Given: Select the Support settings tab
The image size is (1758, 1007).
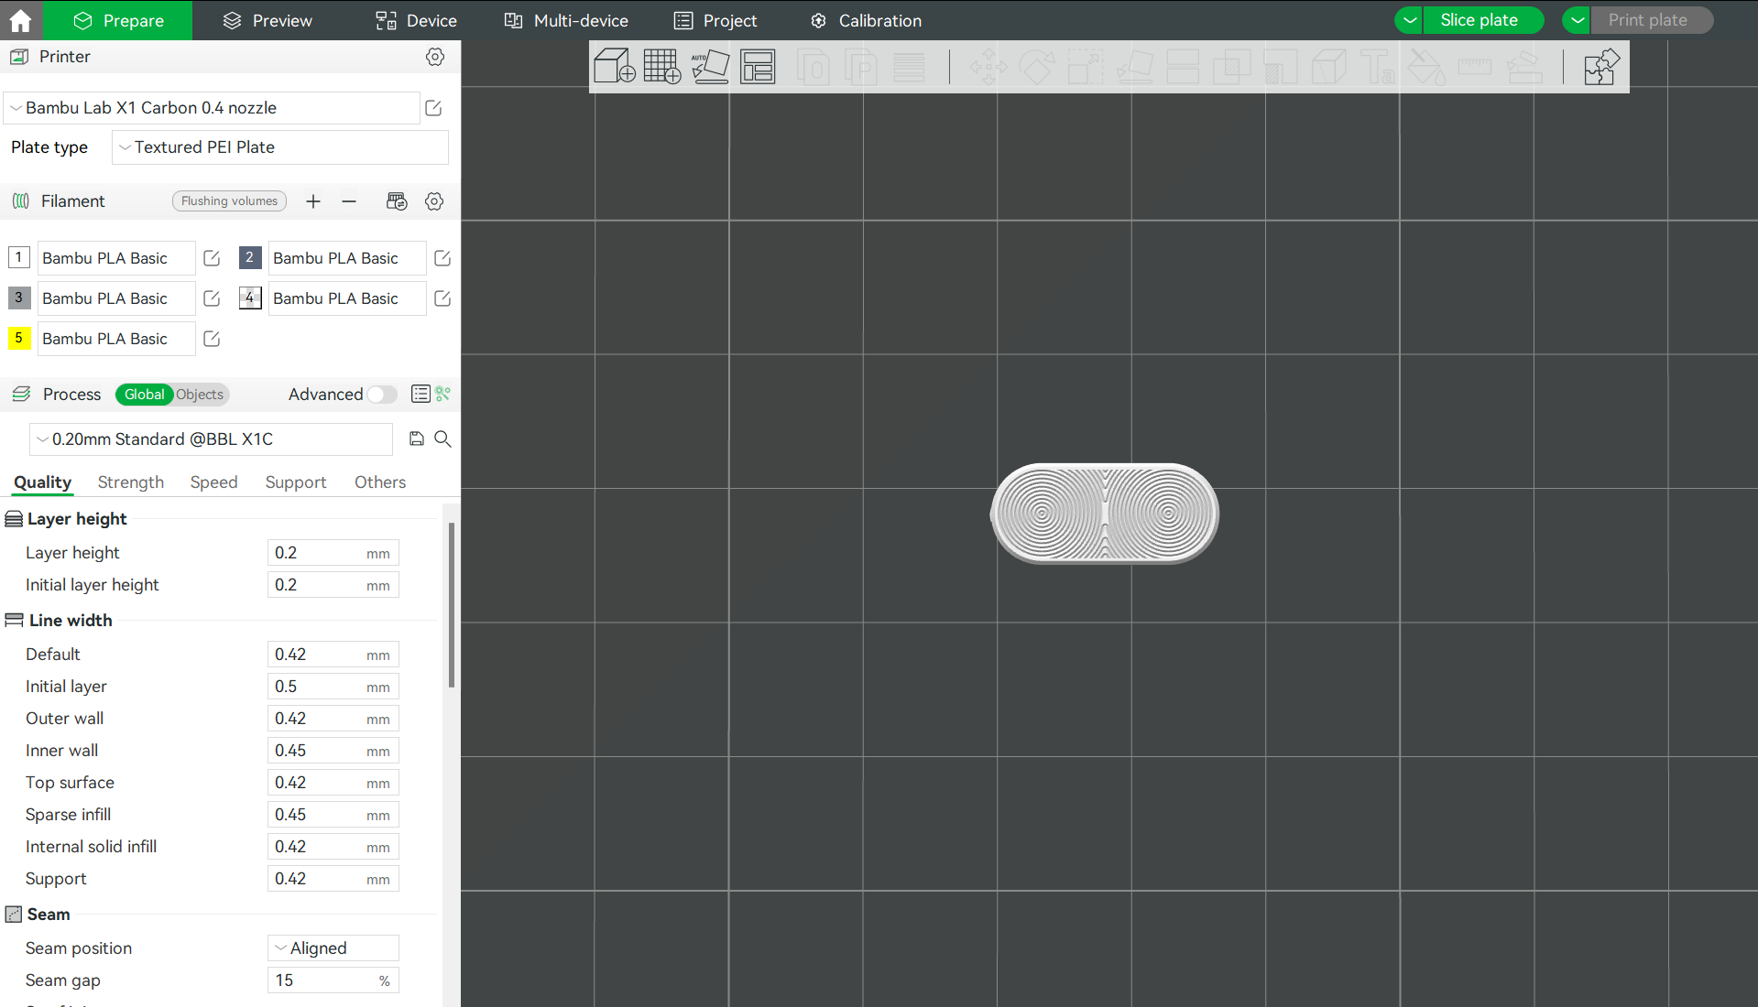Looking at the screenshot, I should coord(296,482).
